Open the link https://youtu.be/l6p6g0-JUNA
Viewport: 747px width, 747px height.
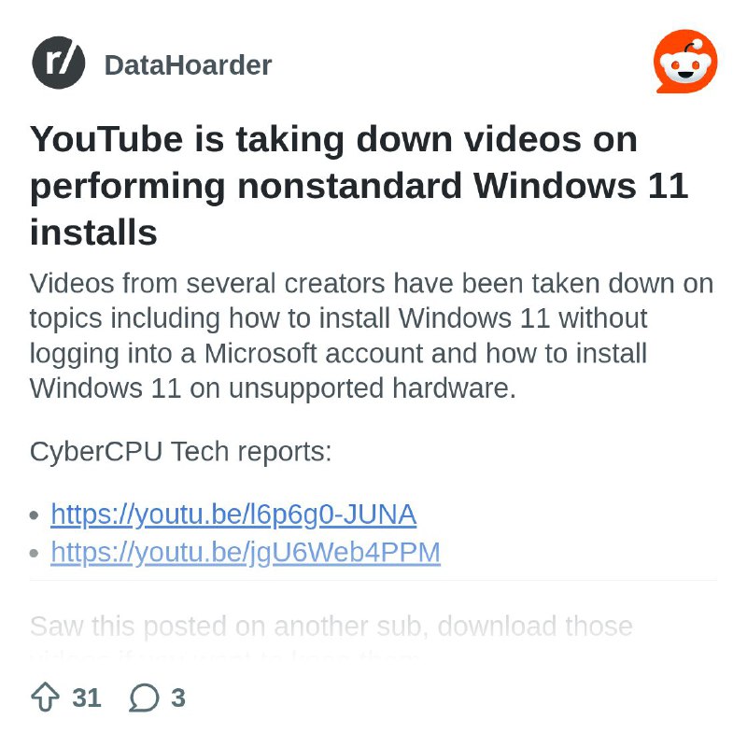(x=232, y=514)
